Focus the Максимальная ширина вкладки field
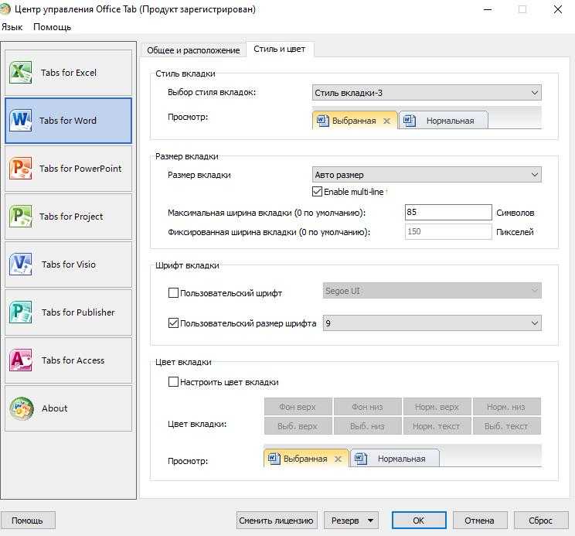575x536 pixels. pyautogui.click(x=448, y=212)
